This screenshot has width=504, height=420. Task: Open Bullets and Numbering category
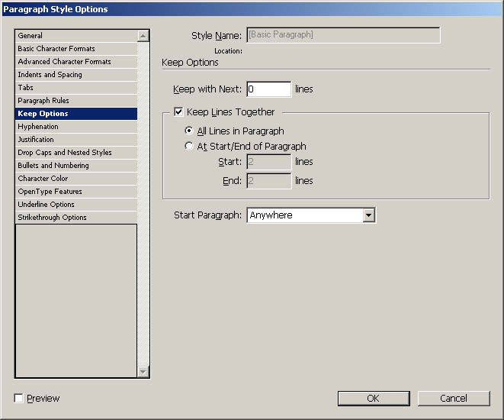[76, 166]
